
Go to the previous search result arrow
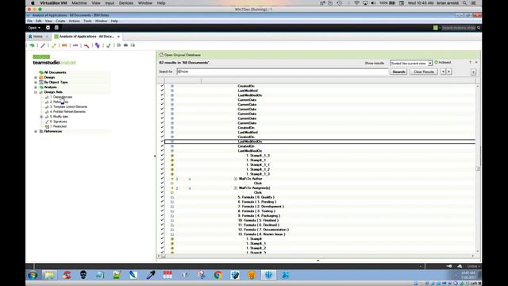[443, 71]
